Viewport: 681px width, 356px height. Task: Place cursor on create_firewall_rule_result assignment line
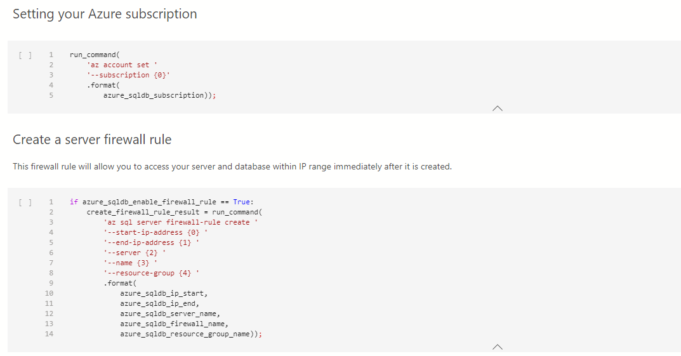coord(174,212)
